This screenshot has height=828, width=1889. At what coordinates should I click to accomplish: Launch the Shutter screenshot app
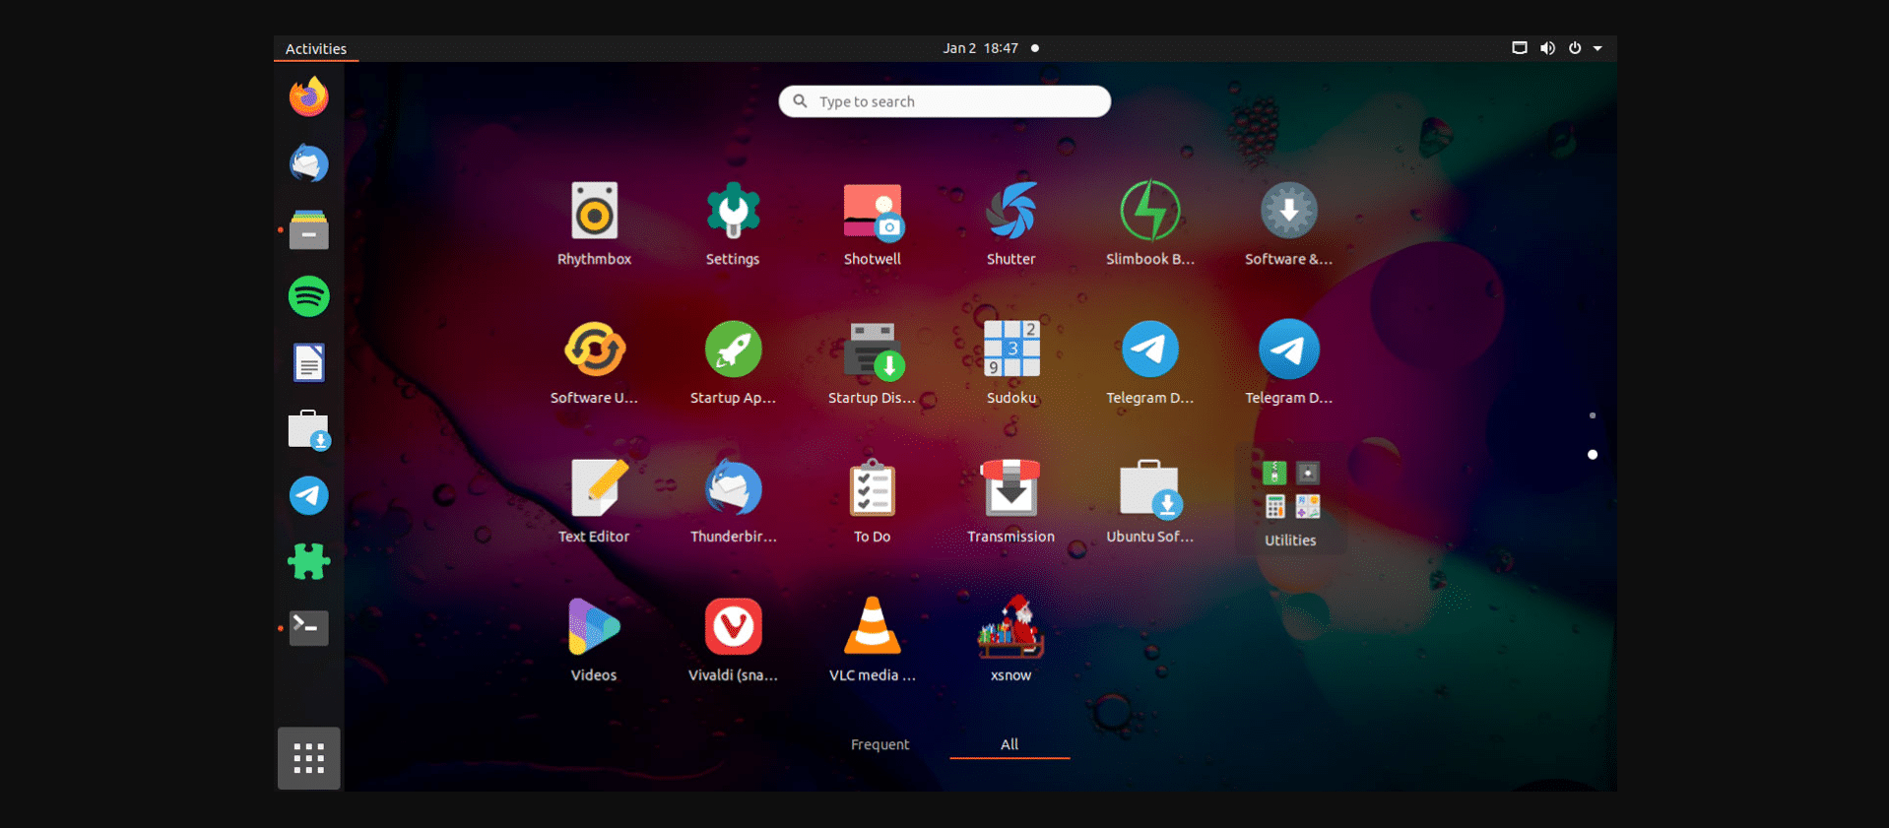click(1011, 223)
